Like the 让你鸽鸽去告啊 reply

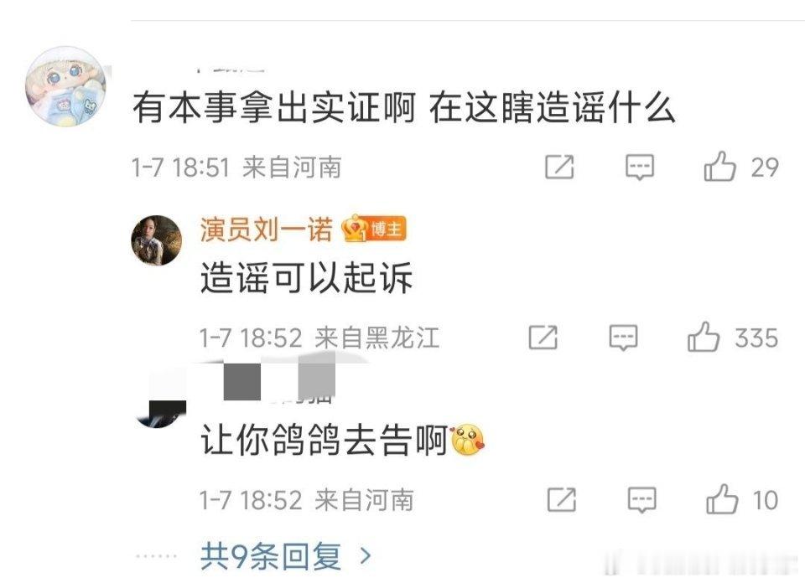coord(722,499)
